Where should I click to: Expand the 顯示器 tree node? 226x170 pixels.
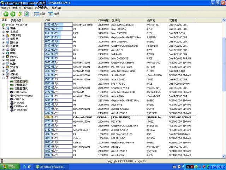[3, 42]
